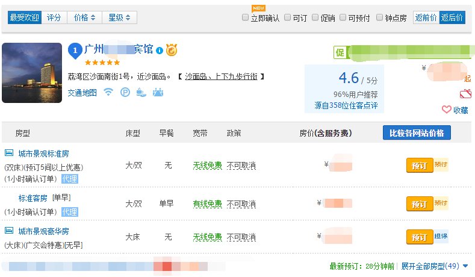Click 不可取消 policy in 城市景观标准房 row
This screenshot has width=475, height=277.
[241, 166]
